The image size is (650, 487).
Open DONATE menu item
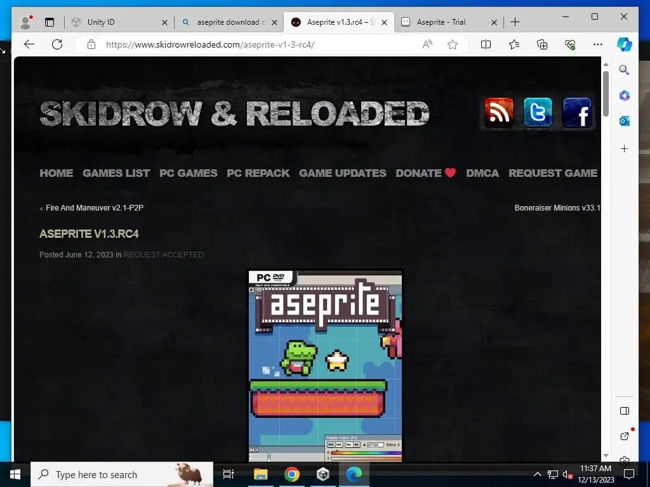(426, 173)
